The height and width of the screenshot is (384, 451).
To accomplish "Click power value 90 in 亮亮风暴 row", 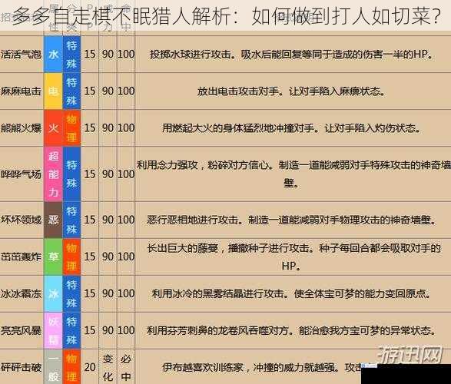I will point(108,330).
